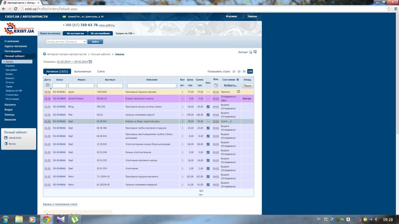Viewport: 399px width, 224px height.
Task: Open Баланс и пополнение счета link
Action: click(x=60, y=204)
